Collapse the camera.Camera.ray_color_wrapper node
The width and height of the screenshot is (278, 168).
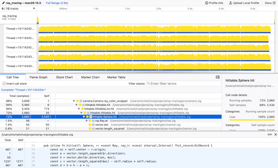point(74,101)
